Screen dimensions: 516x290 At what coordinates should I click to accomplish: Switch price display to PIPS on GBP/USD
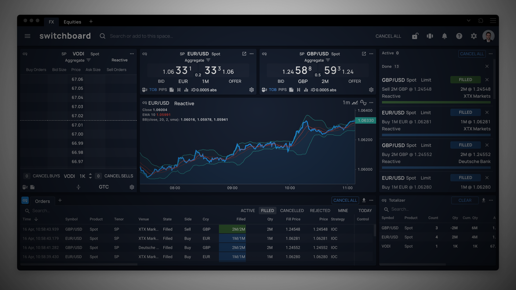[282, 90]
